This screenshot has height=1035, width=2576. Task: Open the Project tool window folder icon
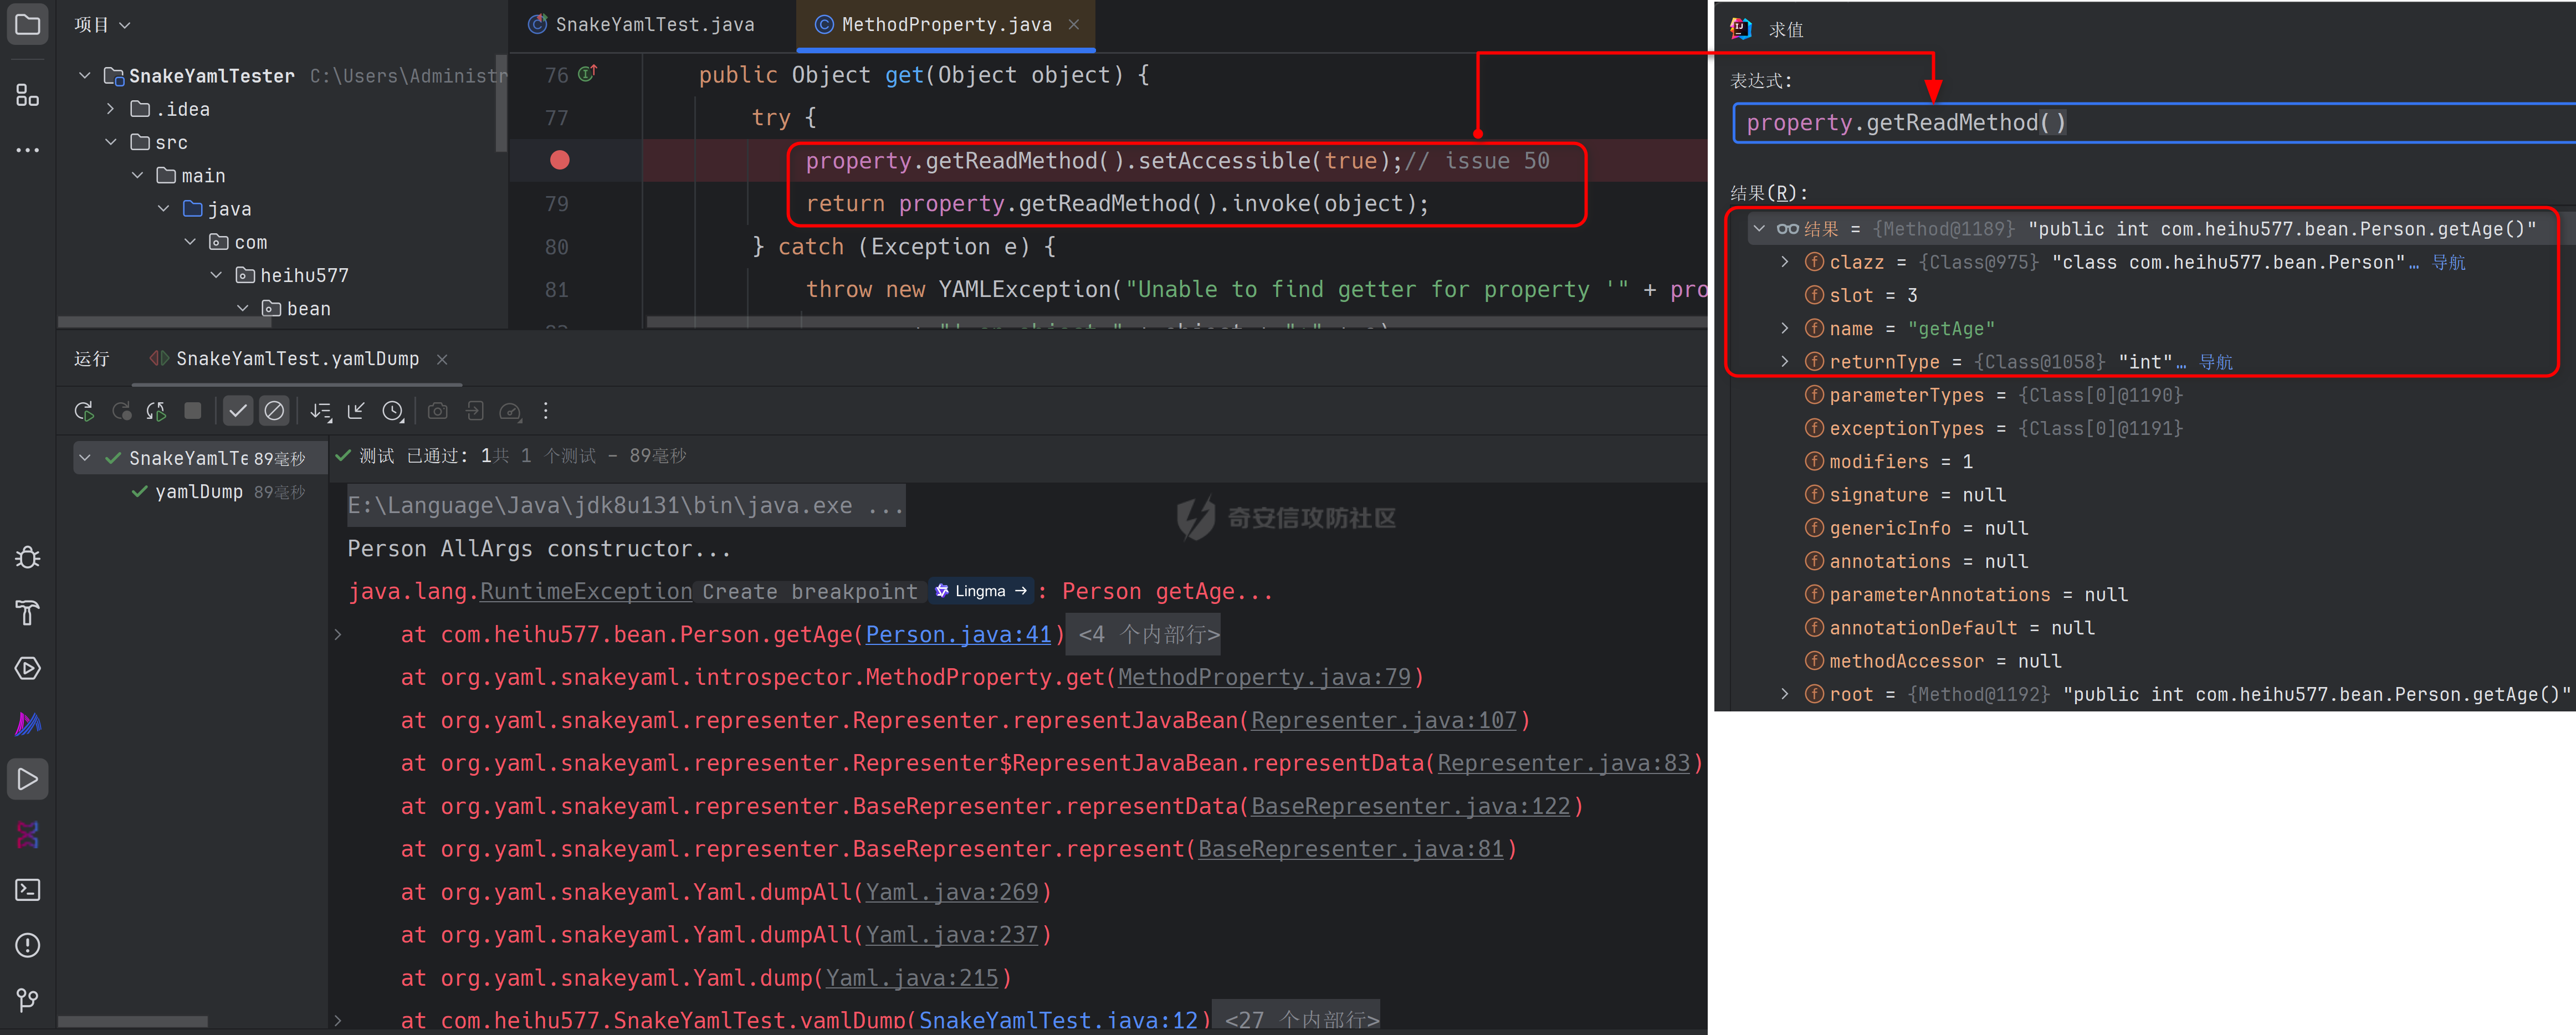coord(28,24)
